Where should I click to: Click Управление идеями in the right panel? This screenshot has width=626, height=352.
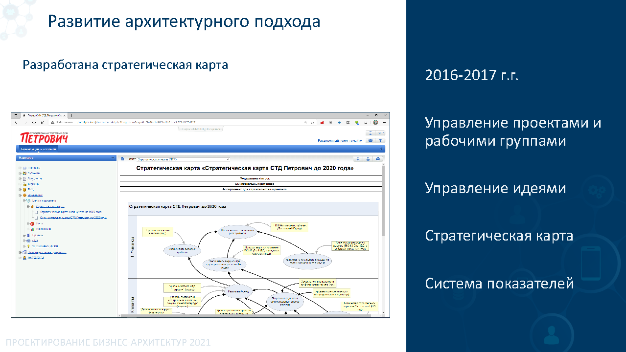pos(495,188)
